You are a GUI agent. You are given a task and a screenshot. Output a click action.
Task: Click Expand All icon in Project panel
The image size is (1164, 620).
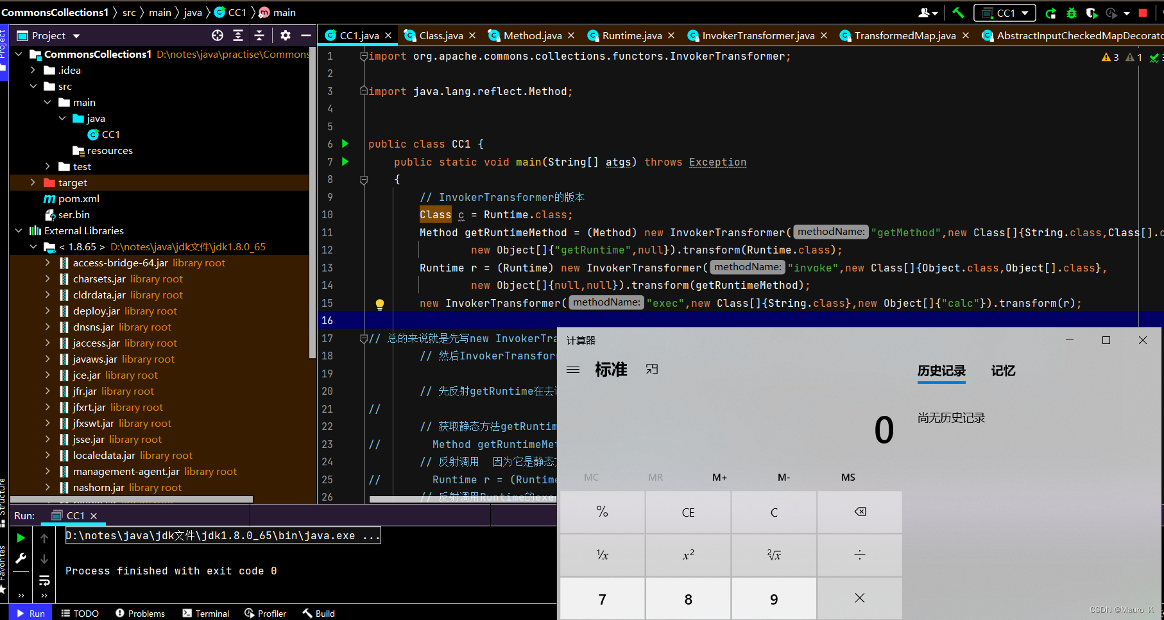point(238,35)
